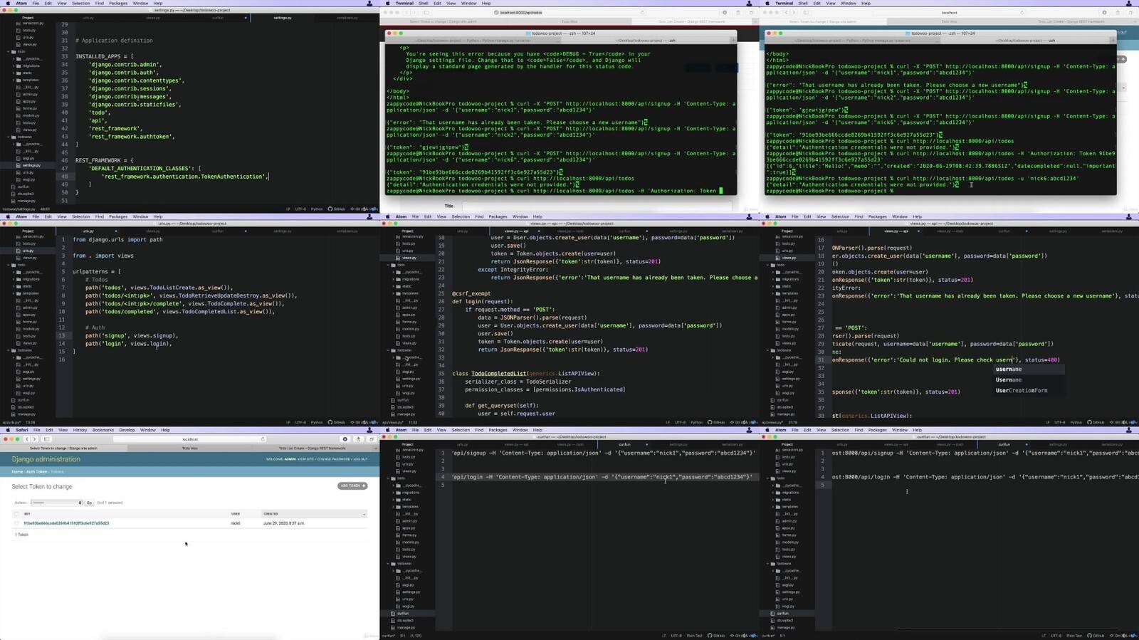
Task: Click the Go button next to Action
Action: [89, 503]
